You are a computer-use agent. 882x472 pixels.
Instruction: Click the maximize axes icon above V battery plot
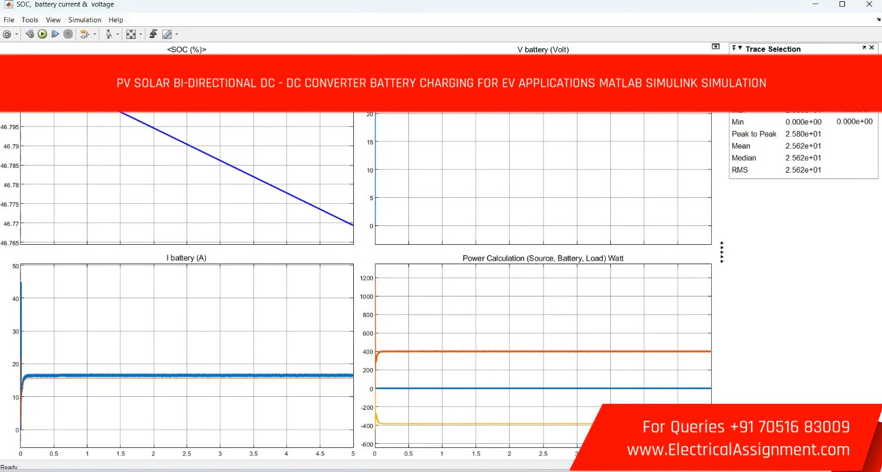click(715, 46)
